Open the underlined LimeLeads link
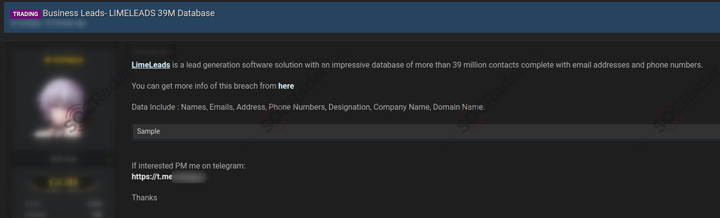This screenshot has height=218, width=720. point(151,65)
